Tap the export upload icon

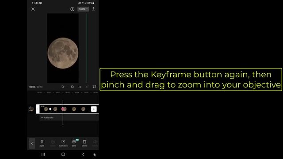click(x=93, y=9)
